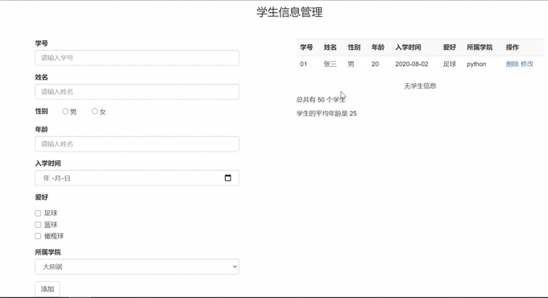
Task: Click the 添加 button
Action: pos(48,289)
